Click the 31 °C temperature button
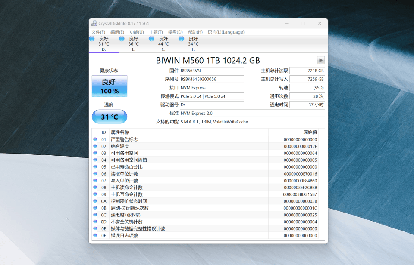Screen dimensions: 414x265 (x=109, y=117)
